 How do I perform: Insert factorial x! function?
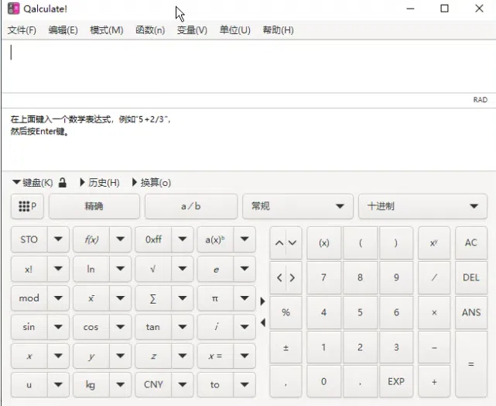pyautogui.click(x=29, y=269)
